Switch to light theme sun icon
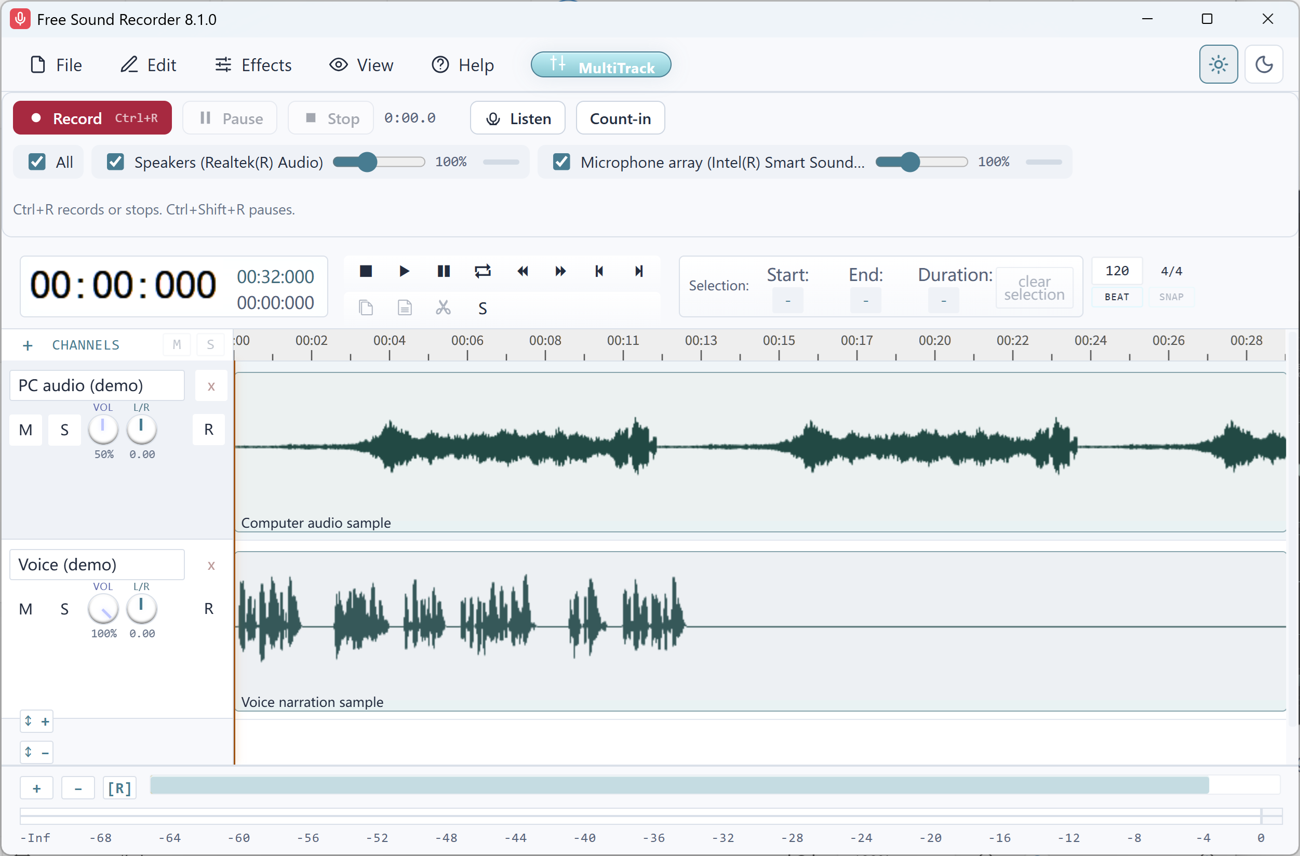This screenshot has height=856, width=1300. click(x=1218, y=64)
